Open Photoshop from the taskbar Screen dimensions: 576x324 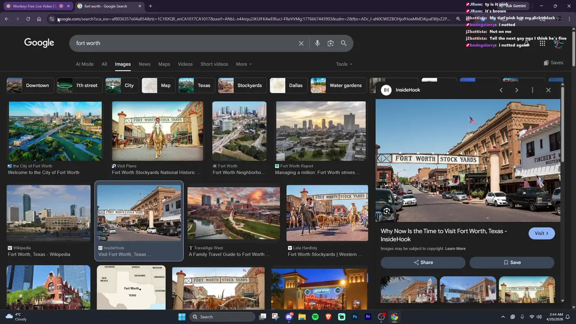pyautogui.click(x=355, y=317)
